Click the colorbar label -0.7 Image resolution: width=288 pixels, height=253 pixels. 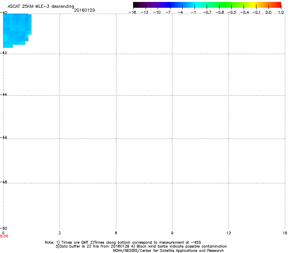pyautogui.click(x=207, y=12)
